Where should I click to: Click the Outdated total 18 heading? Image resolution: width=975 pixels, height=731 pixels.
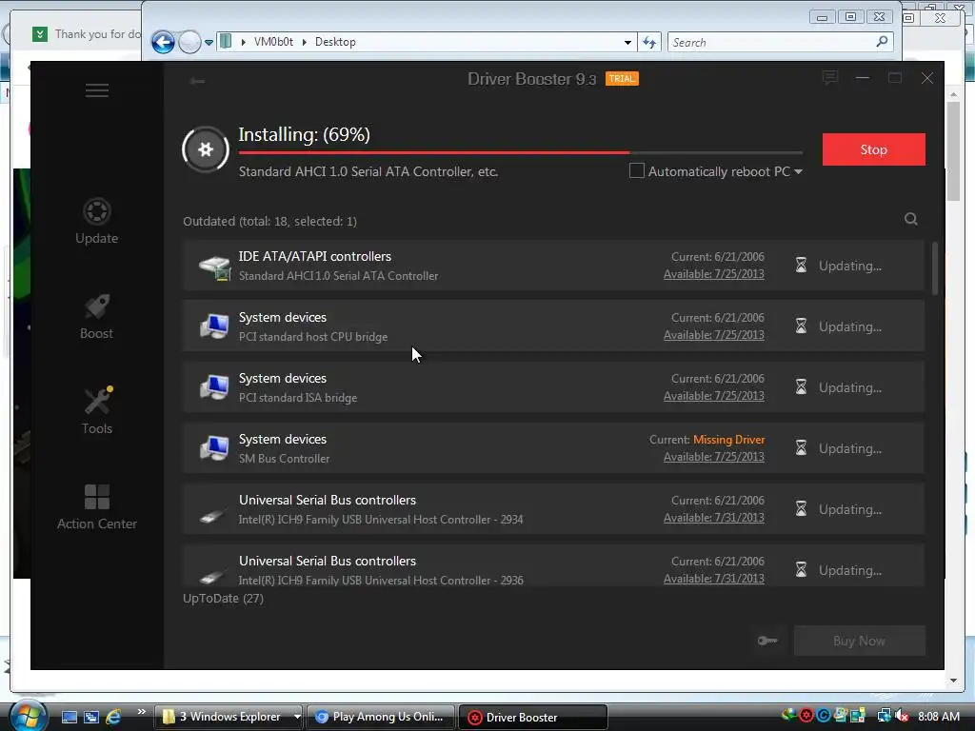(x=269, y=221)
